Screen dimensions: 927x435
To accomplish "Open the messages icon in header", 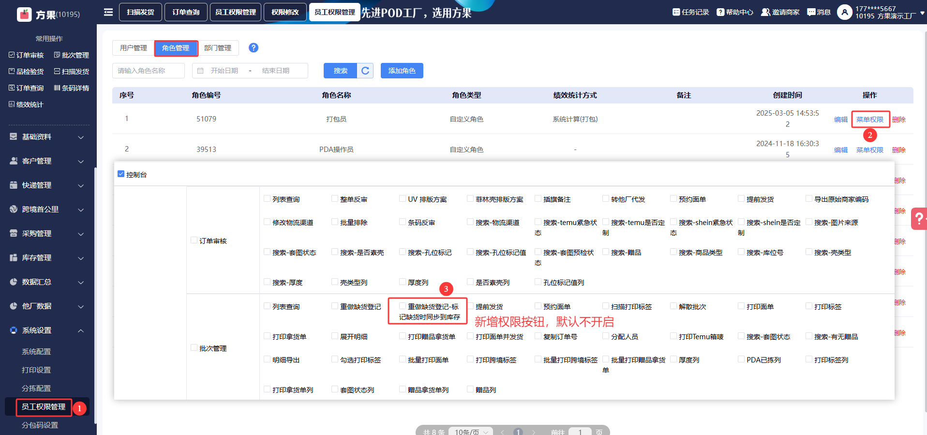I will click(x=811, y=12).
